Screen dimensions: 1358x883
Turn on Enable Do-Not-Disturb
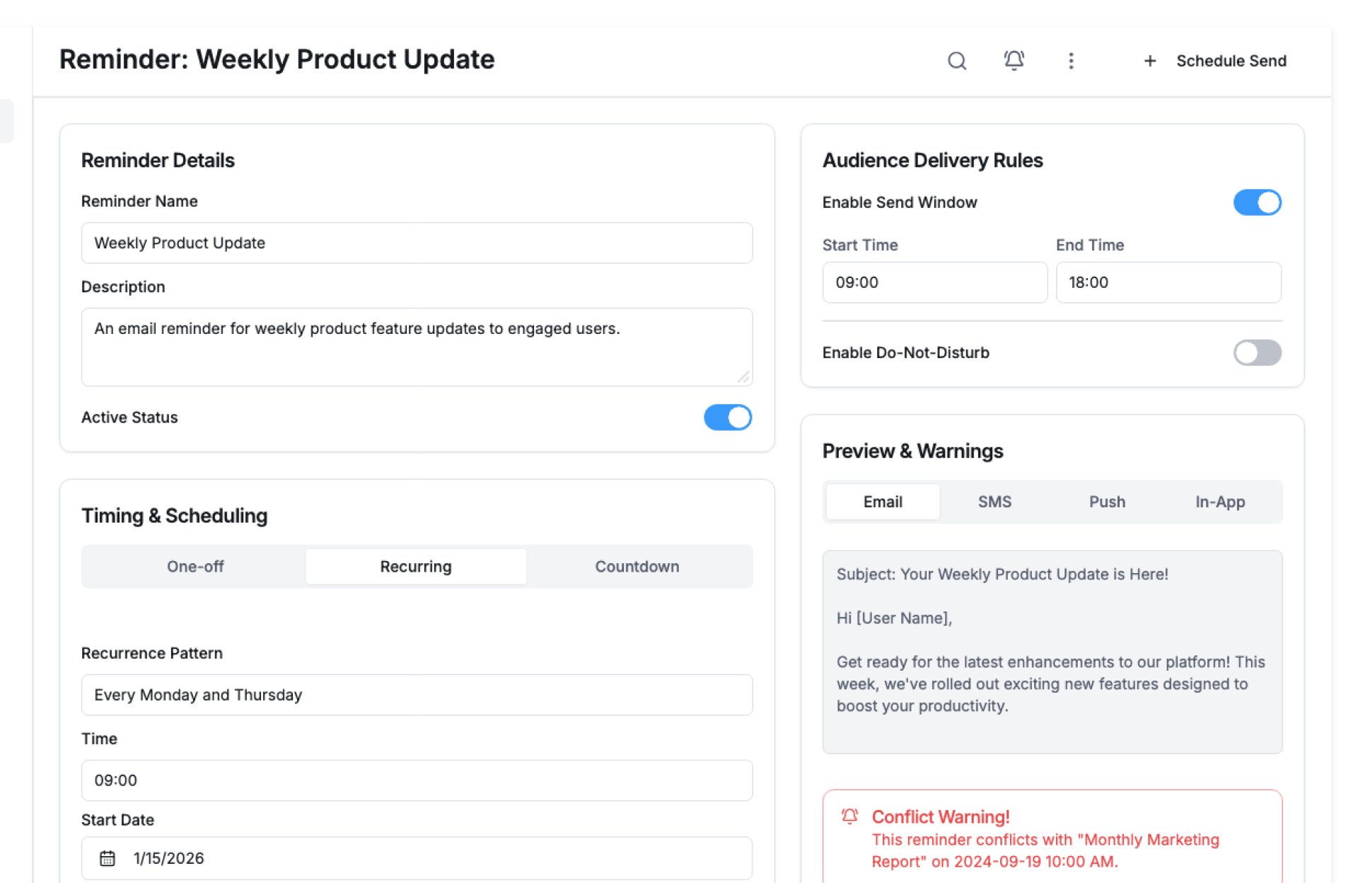point(1256,352)
